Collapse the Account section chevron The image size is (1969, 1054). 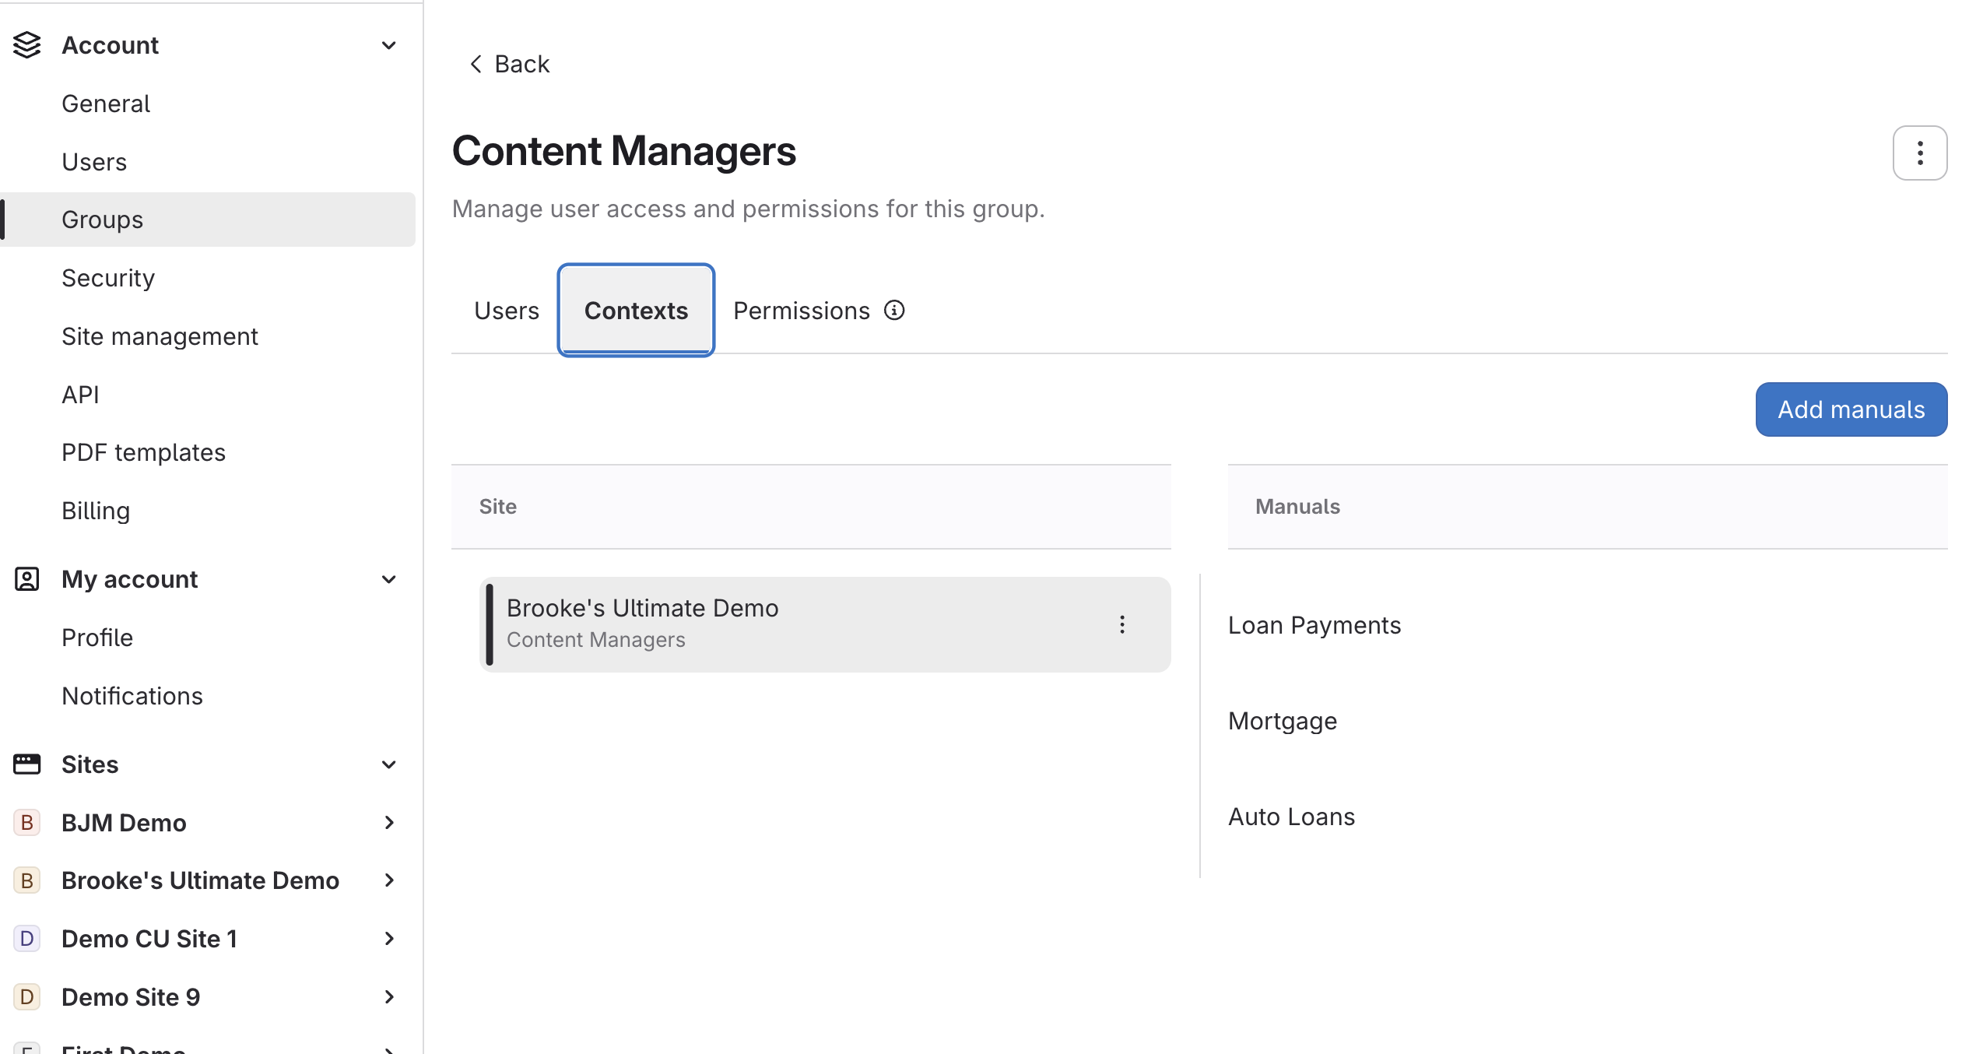click(x=389, y=45)
